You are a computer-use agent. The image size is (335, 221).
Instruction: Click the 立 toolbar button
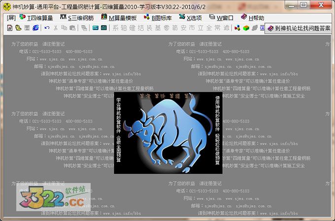201,28
